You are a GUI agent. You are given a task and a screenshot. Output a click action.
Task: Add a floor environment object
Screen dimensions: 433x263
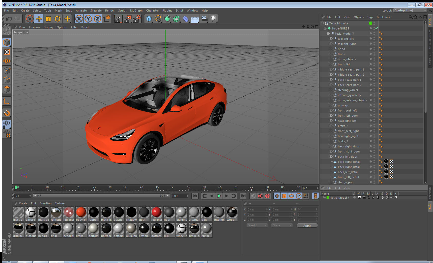(x=195, y=19)
